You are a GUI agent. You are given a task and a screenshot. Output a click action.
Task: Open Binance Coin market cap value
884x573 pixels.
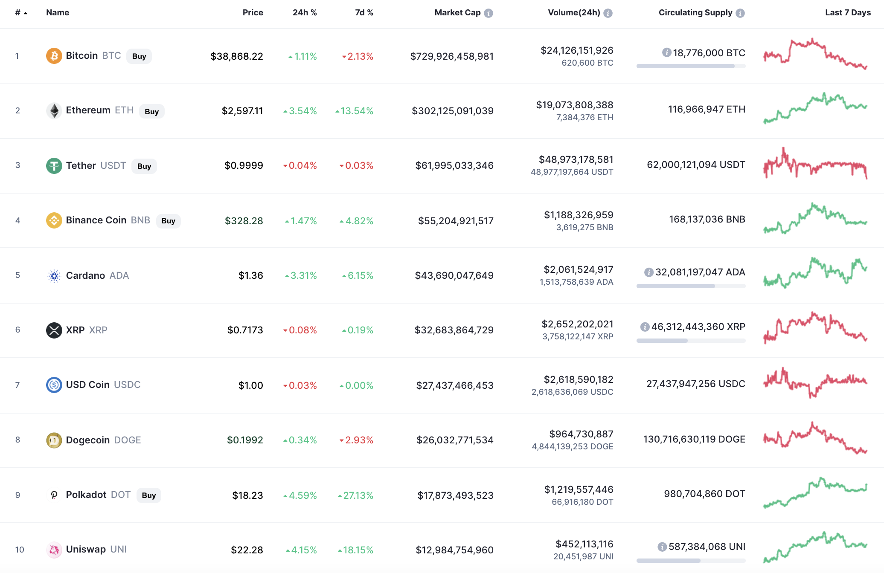click(x=455, y=221)
